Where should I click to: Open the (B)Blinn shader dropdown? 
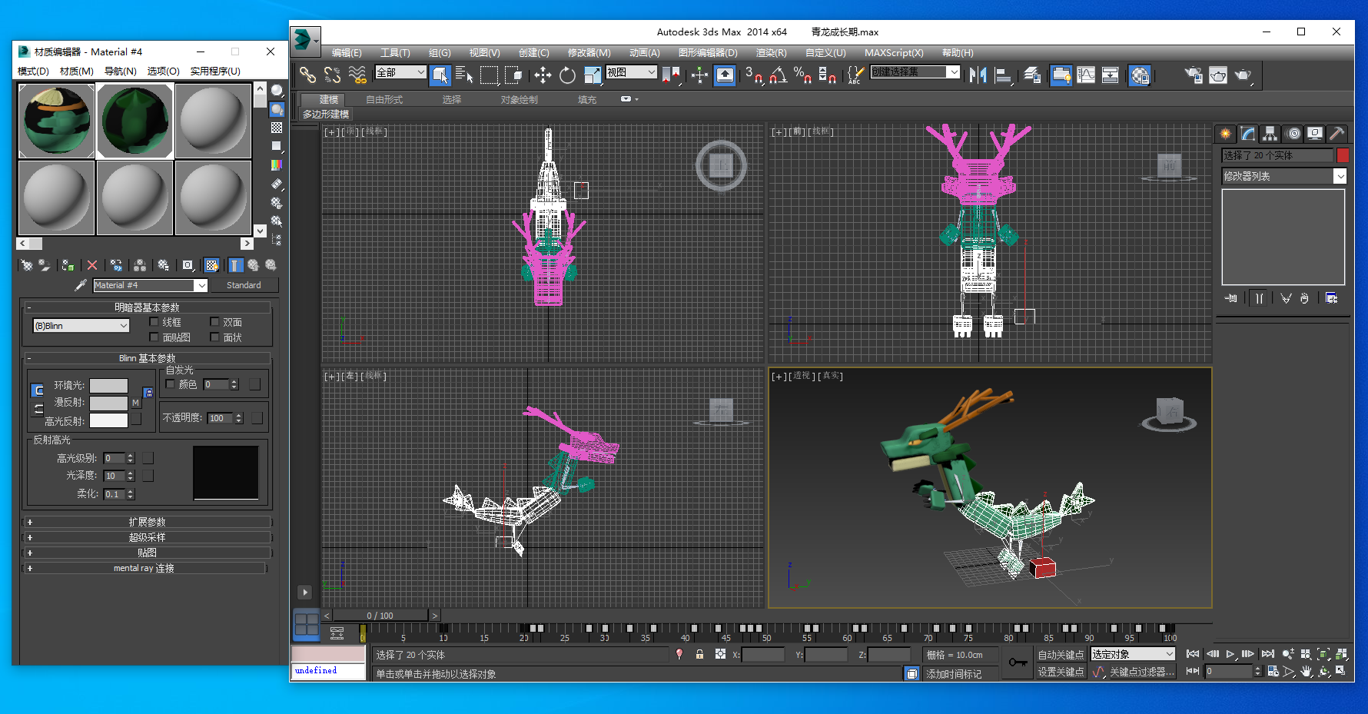pos(81,326)
